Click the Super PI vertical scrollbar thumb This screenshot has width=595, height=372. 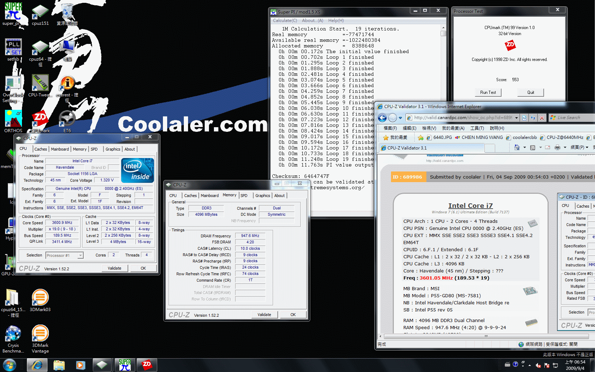[x=443, y=34]
